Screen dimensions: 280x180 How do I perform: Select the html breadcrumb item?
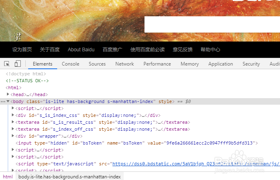8,177
